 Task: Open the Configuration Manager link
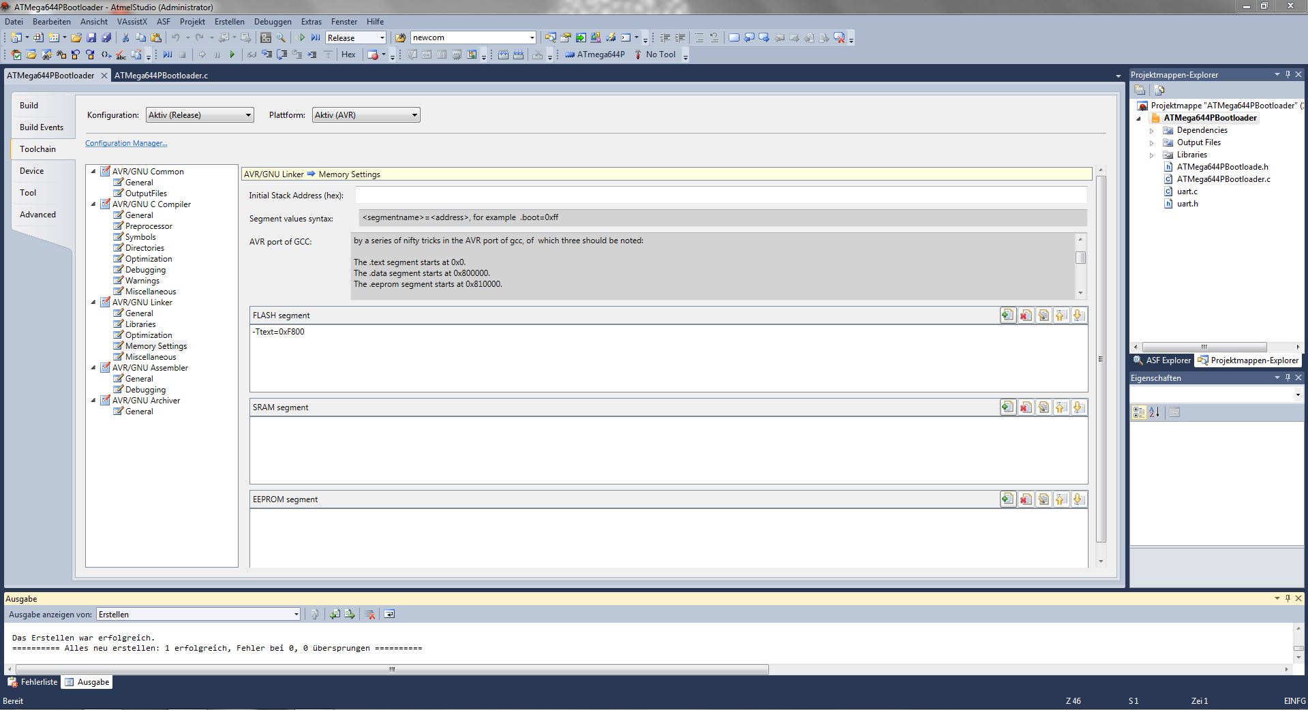point(126,143)
